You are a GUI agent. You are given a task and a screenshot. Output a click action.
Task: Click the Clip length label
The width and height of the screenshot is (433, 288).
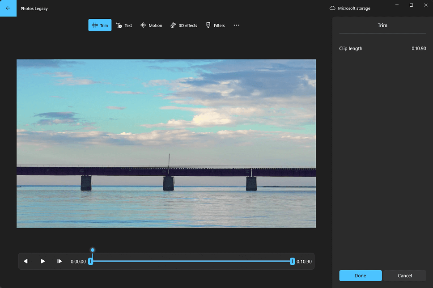351,48
